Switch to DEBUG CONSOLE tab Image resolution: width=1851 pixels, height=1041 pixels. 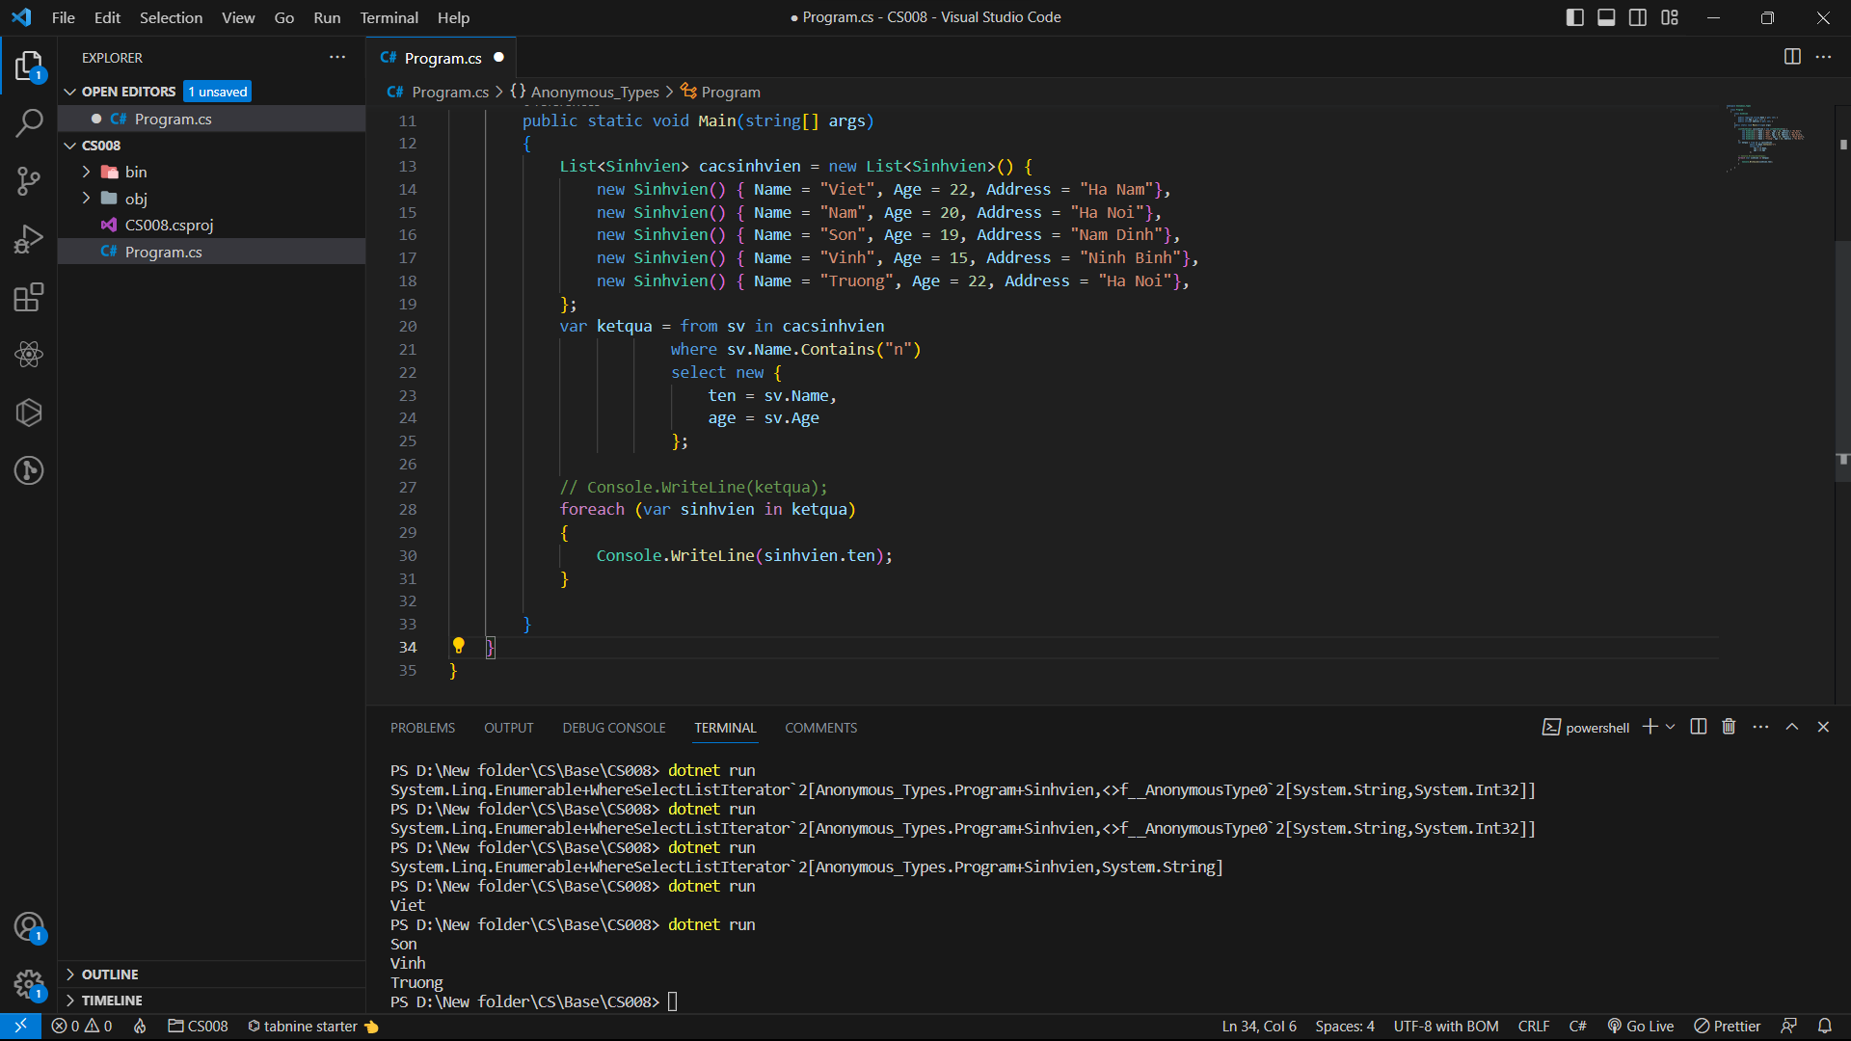tap(614, 728)
